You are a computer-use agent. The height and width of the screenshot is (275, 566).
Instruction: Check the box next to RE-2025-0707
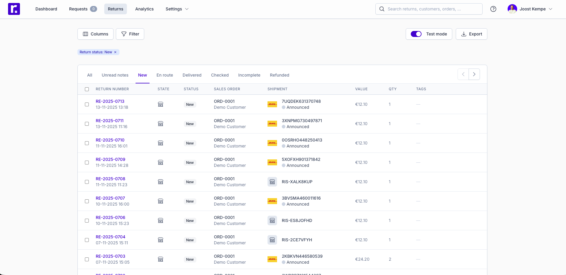click(x=87, y=201)
